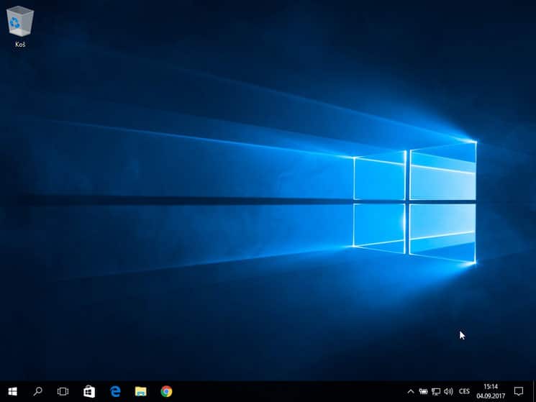Launch Google Chrome from the taskbar
This screenshot has width=536, height=402.
pyautogui.click(x=166, y=391)
